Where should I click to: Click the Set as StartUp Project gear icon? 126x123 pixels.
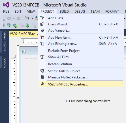42,71
